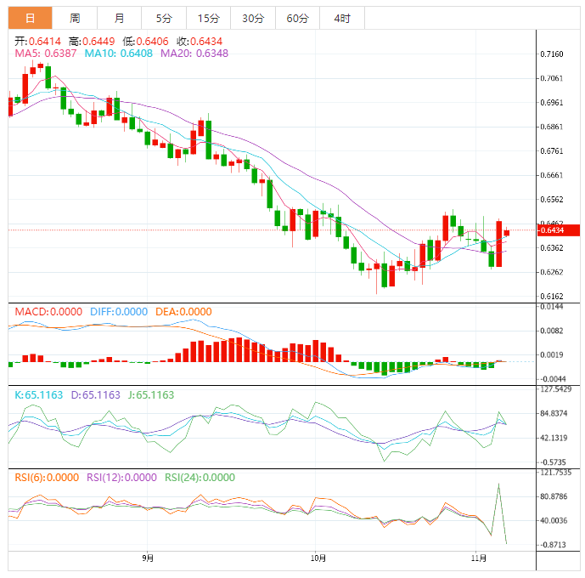Click the 40.0036 RSI axis label
This screenshot has height=578, width=585.
pos(554,521)
